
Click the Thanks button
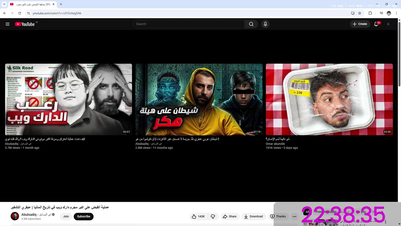click(278, 216)
